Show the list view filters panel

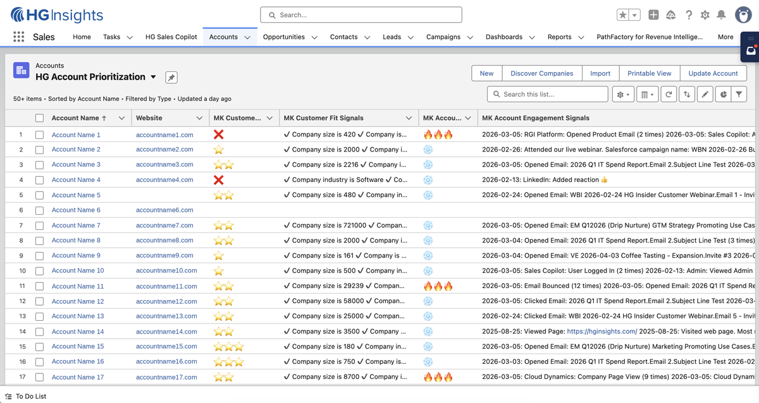(x=739, y=95)
